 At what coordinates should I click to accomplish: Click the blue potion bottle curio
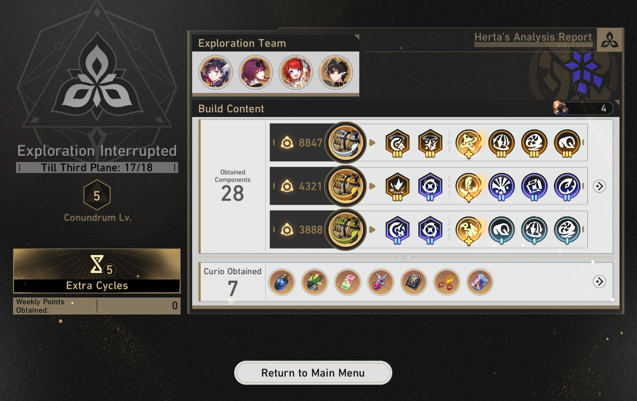282,281
